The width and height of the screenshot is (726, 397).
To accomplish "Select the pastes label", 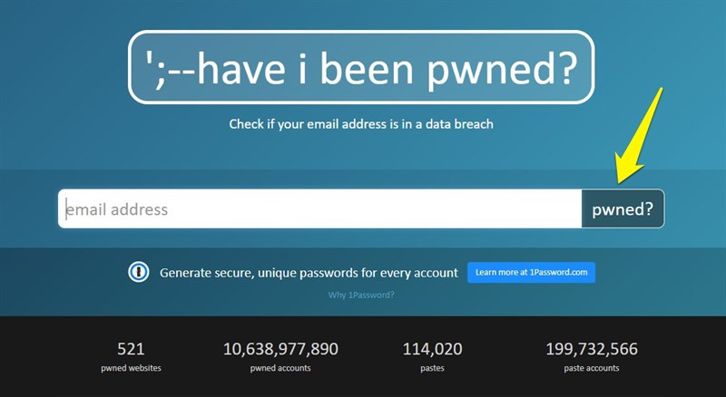I will click(432, 368).
